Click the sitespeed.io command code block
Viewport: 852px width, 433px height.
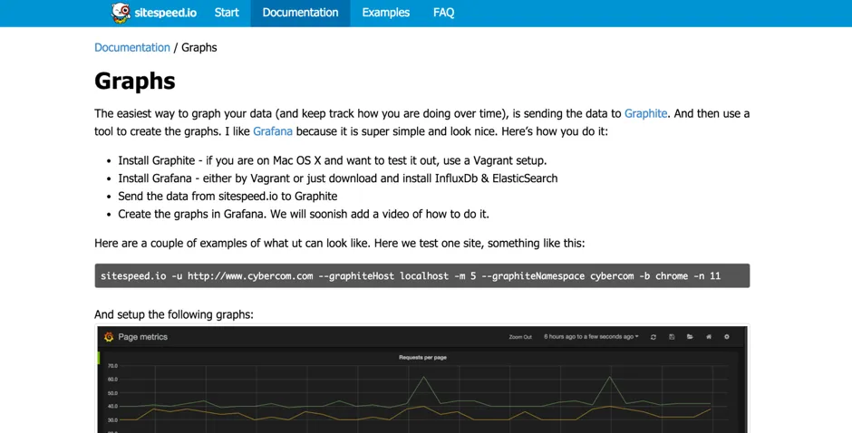point(422,276)
